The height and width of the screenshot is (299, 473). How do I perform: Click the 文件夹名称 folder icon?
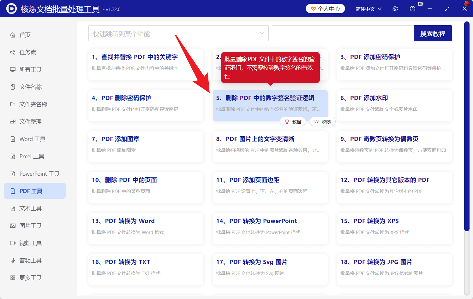(13, 104)
